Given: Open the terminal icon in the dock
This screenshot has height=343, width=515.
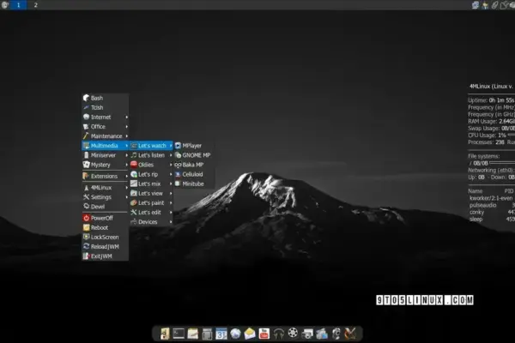Looking at the screenshot, I should coord(179,334).
